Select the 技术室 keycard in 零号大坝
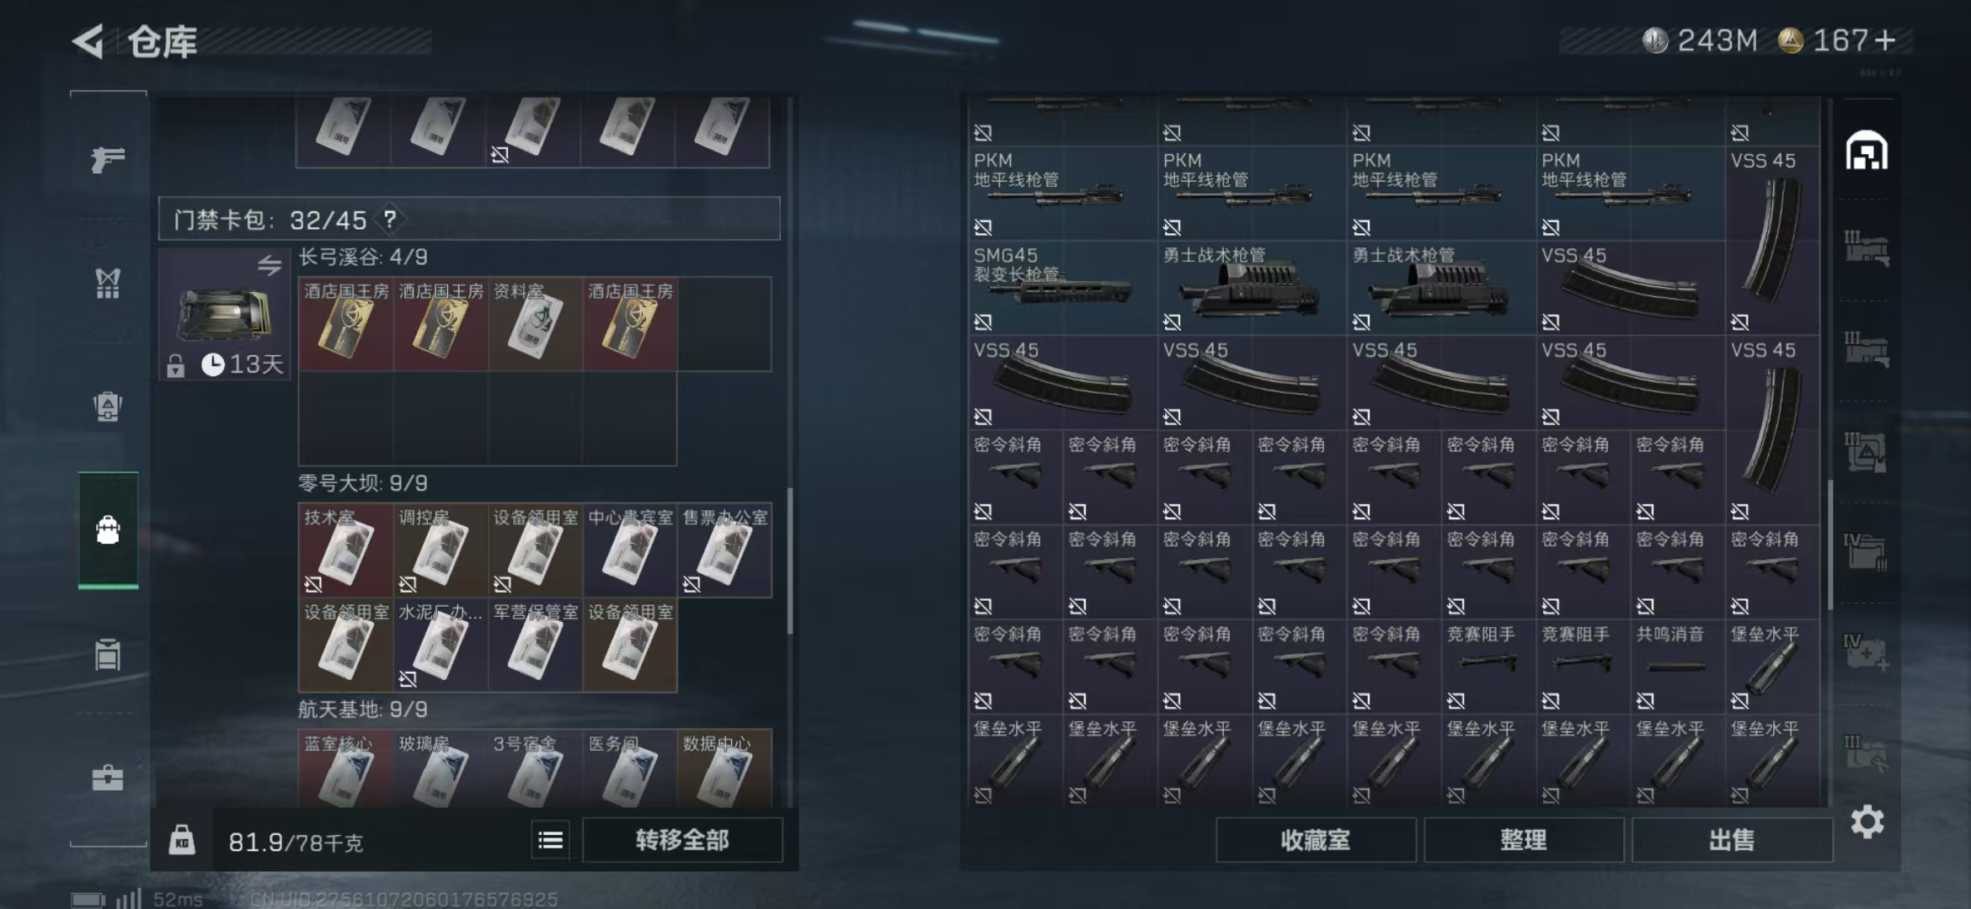Screen dimensions: 1971x909 coord(345,550)
